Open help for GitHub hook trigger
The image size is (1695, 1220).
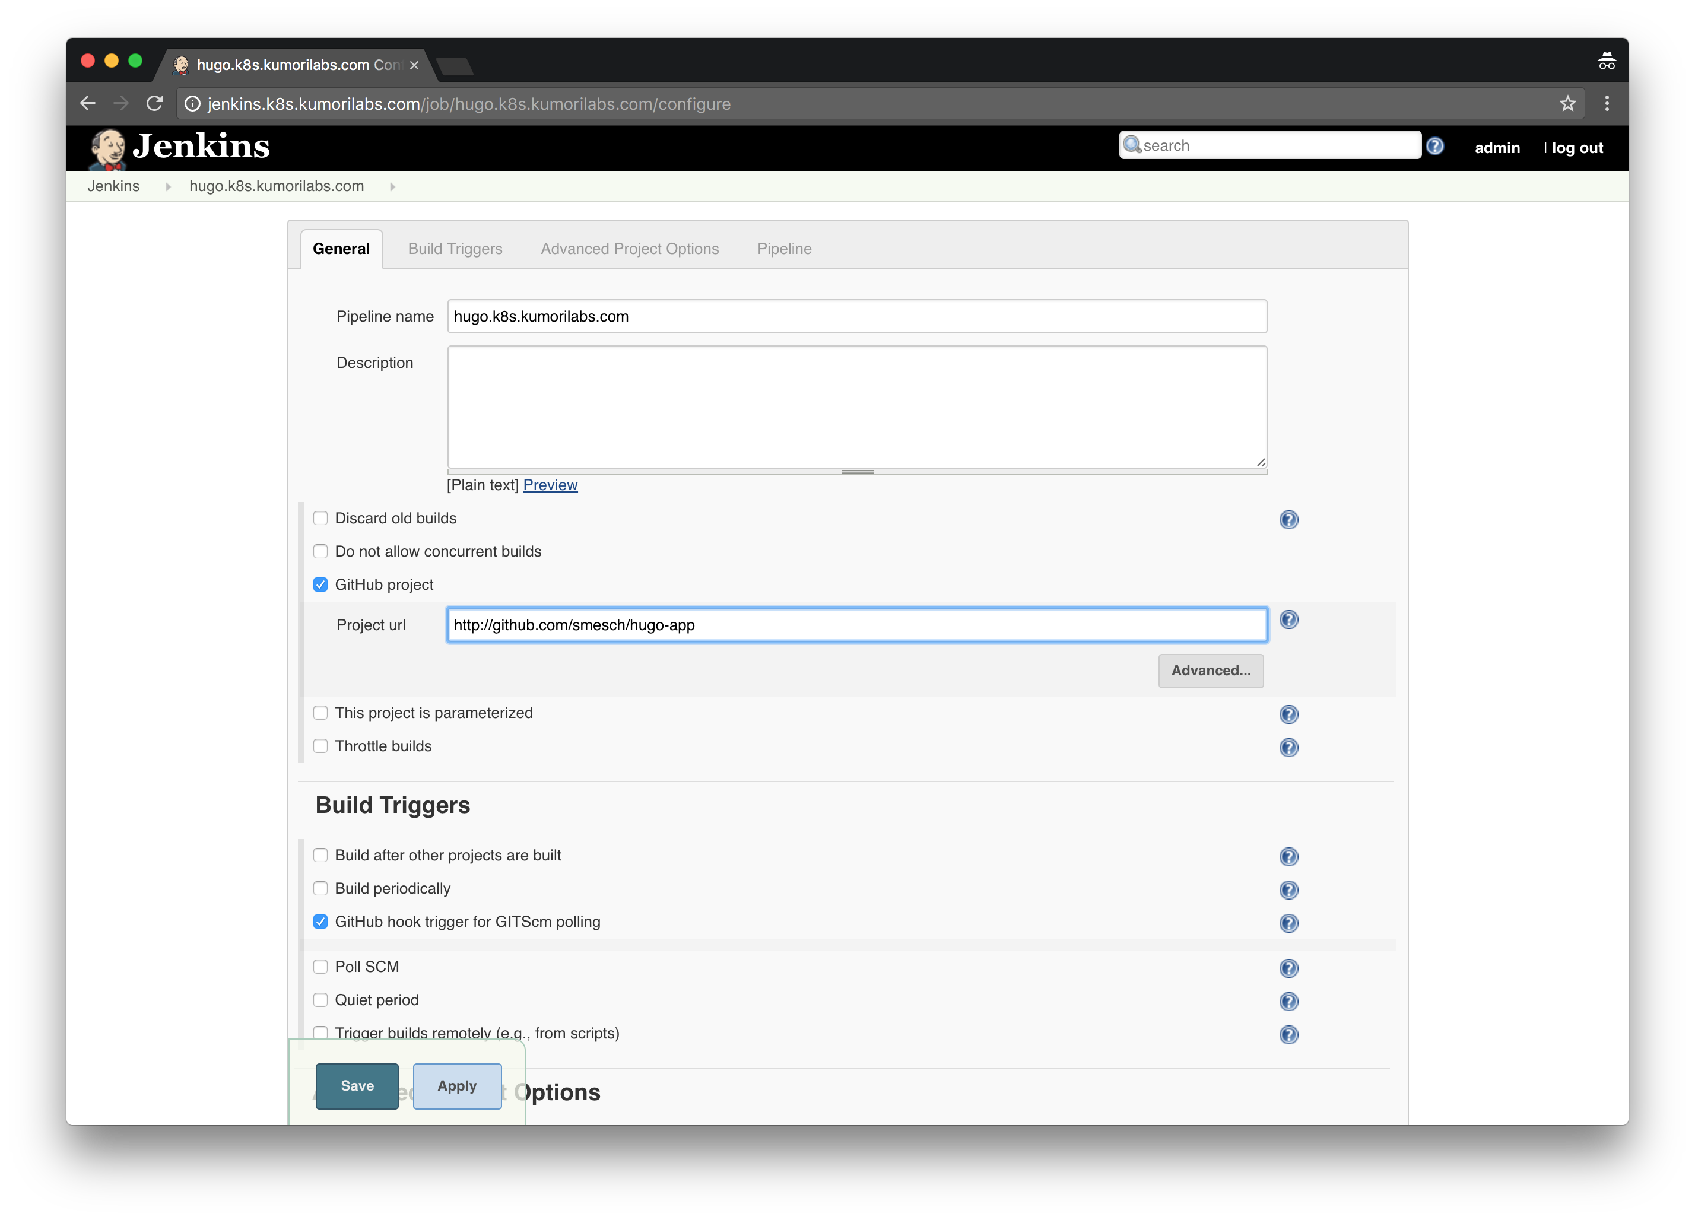tap(1288, 923)
